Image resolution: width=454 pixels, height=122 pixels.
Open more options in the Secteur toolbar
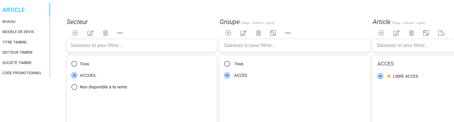click(x=120, y=33)
